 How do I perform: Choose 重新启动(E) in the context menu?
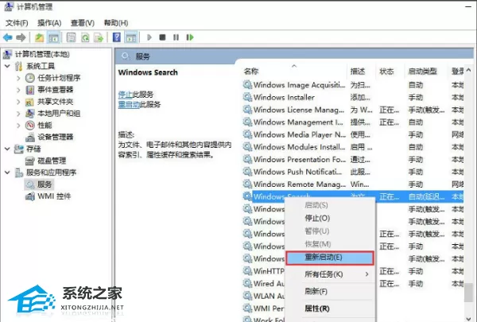330,258
